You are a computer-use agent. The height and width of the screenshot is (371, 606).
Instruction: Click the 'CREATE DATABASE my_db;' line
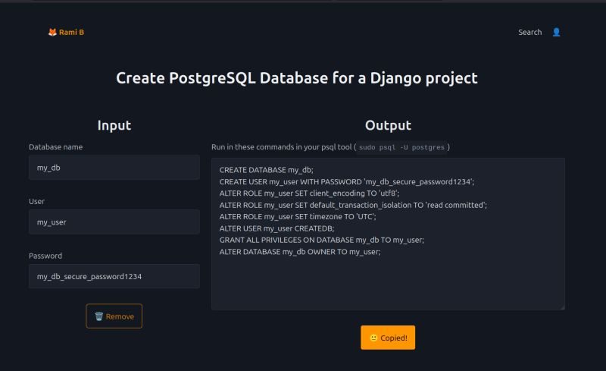click(x=267, y=170)
